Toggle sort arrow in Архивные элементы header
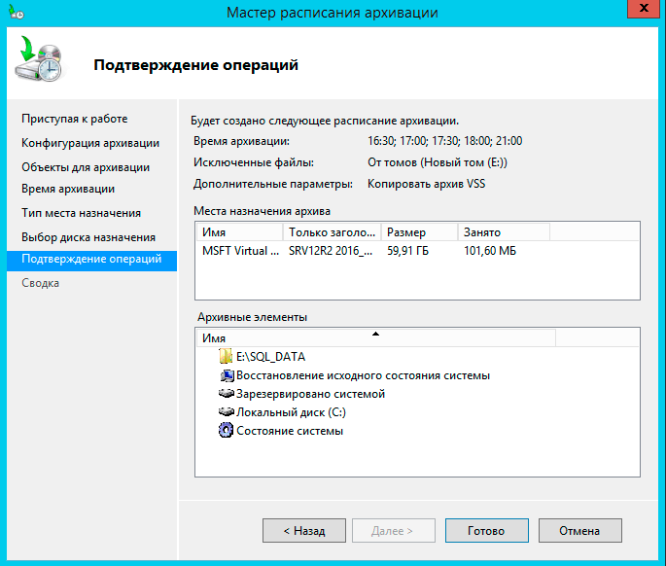Screen dimensions: 666x566 pos(375,334)
